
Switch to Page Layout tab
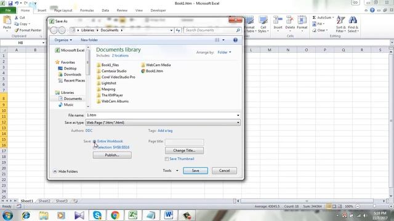tap(63, 10)
